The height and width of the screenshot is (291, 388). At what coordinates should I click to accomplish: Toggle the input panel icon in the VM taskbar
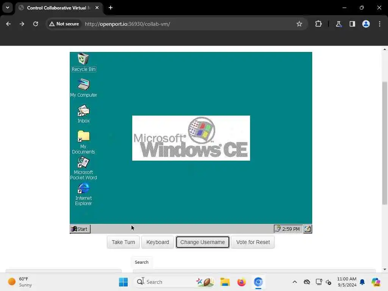(308, 229)
